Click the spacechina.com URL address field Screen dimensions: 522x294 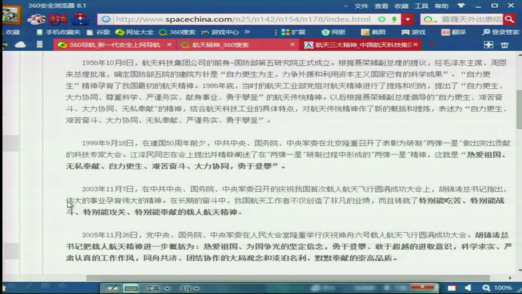point(243,19)
